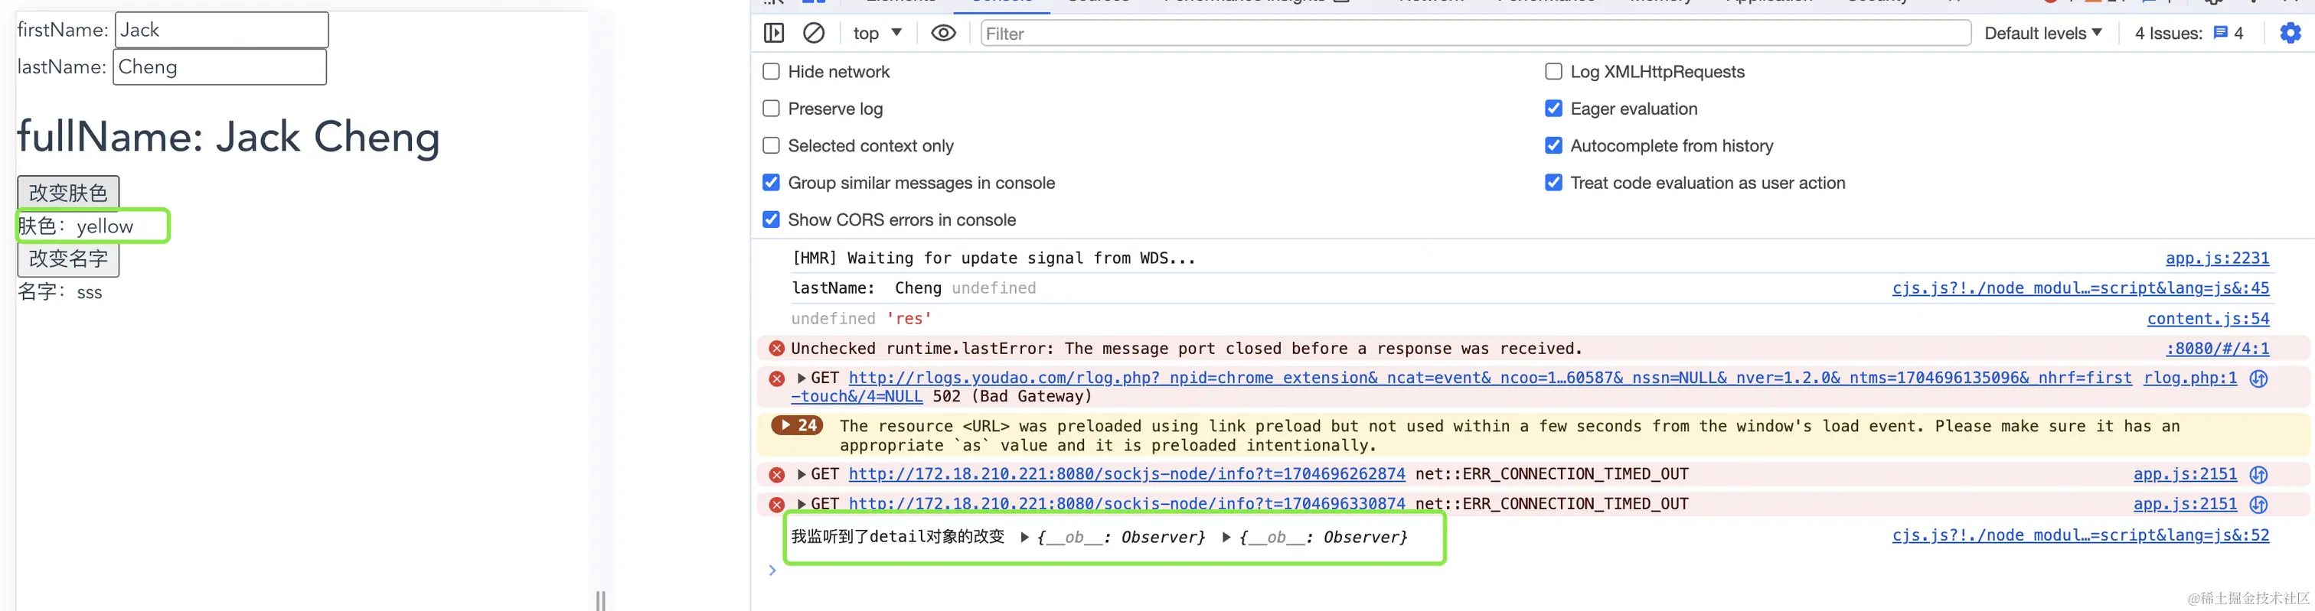Screen dimensions: 2315x611
Task: Click the 改变肤色 button
Action: (68, 192)
